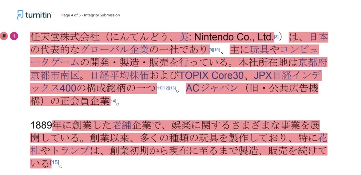Click the text Nintendo Co., Ltd.
Image resolution: width=361 pixels, height=175 pixels.
(x=234, y=37)
